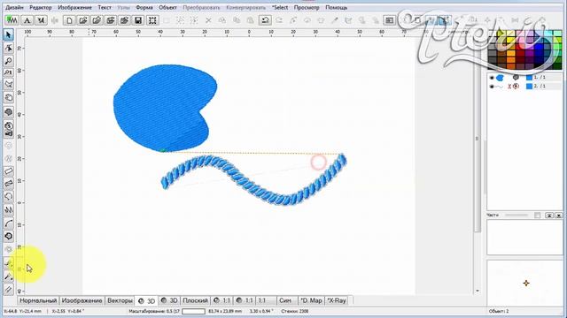The width and height of the screenshot is (567, 318).
Task: Click the canvas scrollbar down arrow
Action: [478, 291]
